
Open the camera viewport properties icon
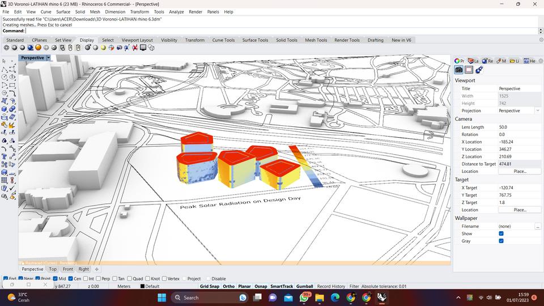tap(459, 70)
